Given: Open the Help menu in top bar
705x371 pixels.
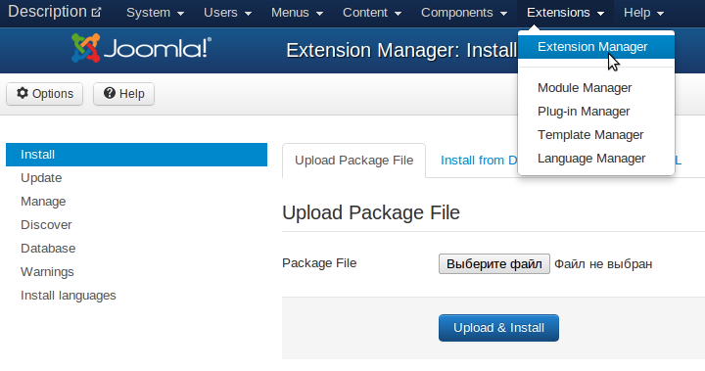Looking at the screenshot, I should coord(643,13).
